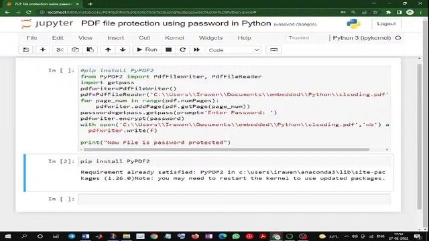Click the notebook title to rename
Viewport: 429px width, 241px height.
pyautogui.click(x=176, y=23)
